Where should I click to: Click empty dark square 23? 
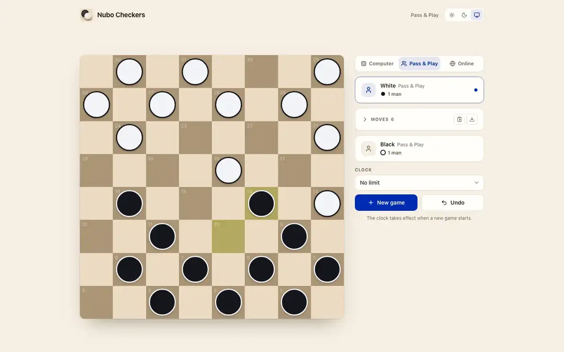(x=195, y=138)
